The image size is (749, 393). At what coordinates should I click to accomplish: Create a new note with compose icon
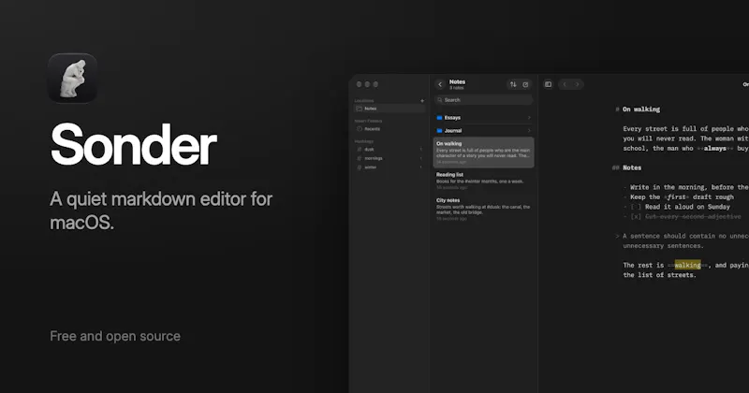coord(525,84)
